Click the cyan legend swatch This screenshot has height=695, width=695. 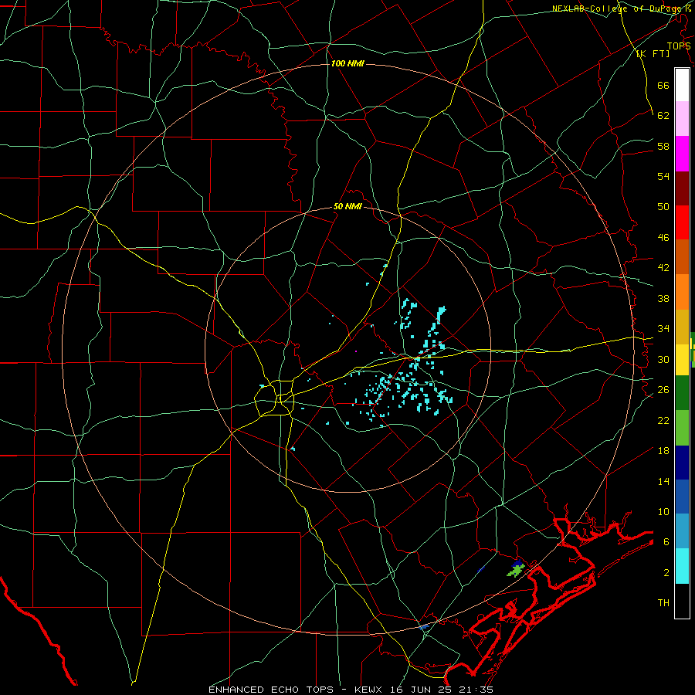[x=682, y=566]
